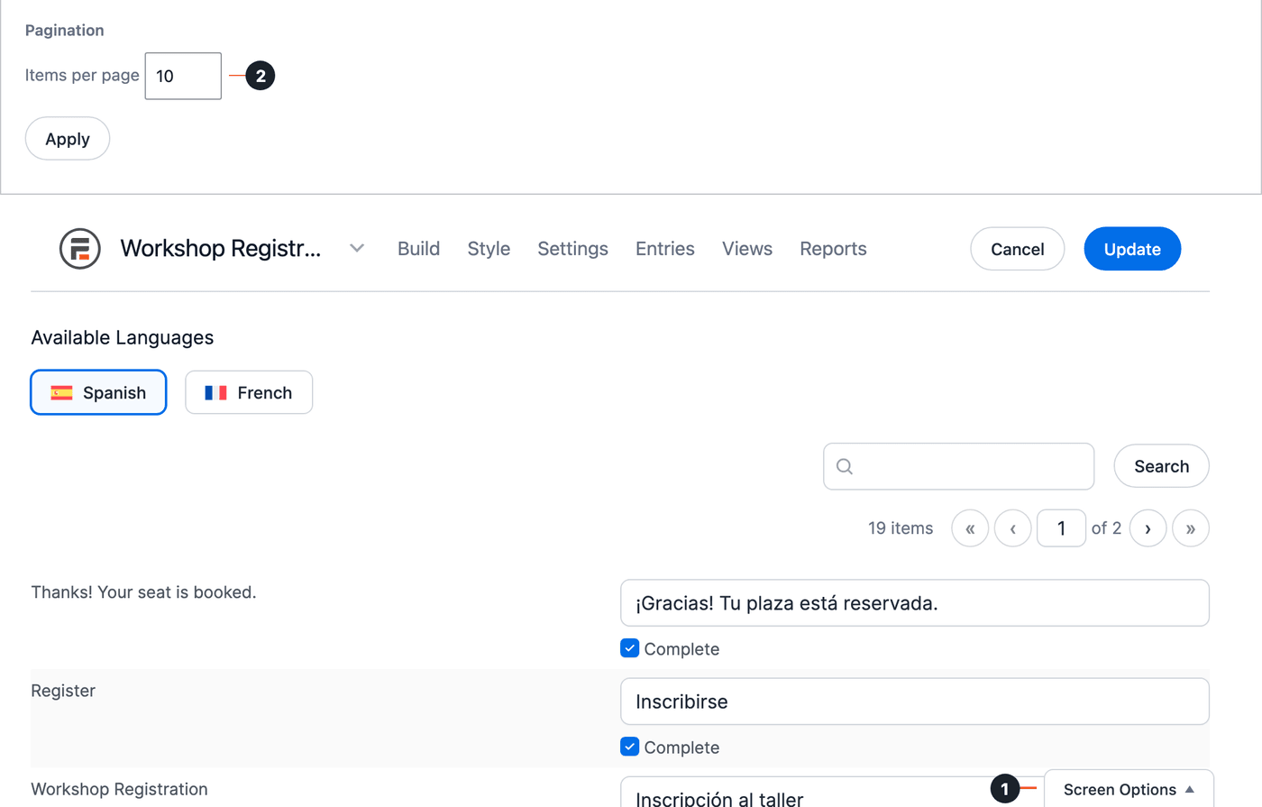Focus the translation search input field

coord(958,466)
